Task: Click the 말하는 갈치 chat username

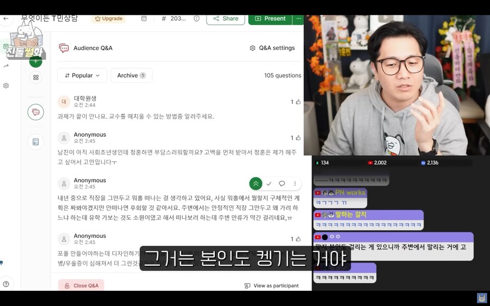Action: point(350,215)
